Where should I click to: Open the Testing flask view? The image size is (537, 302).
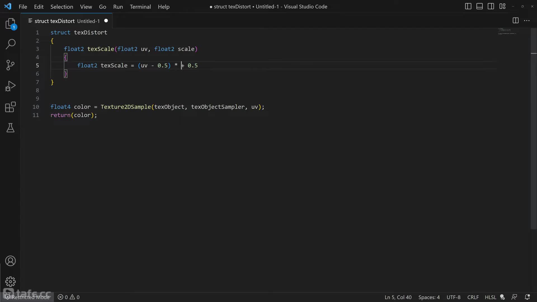click(x=11, y=128)
